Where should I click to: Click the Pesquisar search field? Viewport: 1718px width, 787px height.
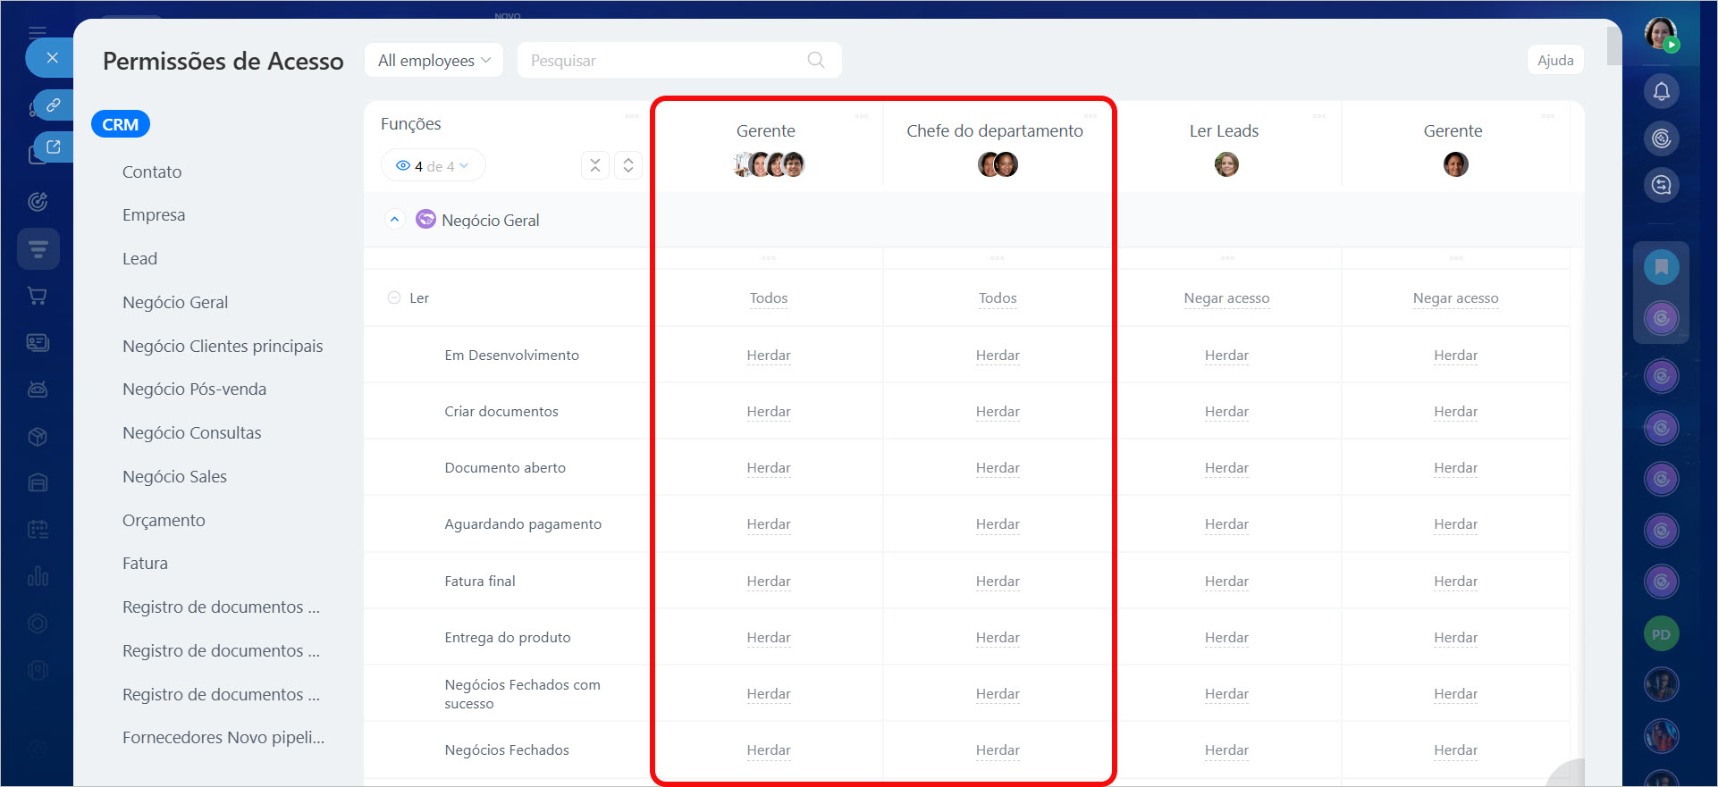tap(661, 60)
